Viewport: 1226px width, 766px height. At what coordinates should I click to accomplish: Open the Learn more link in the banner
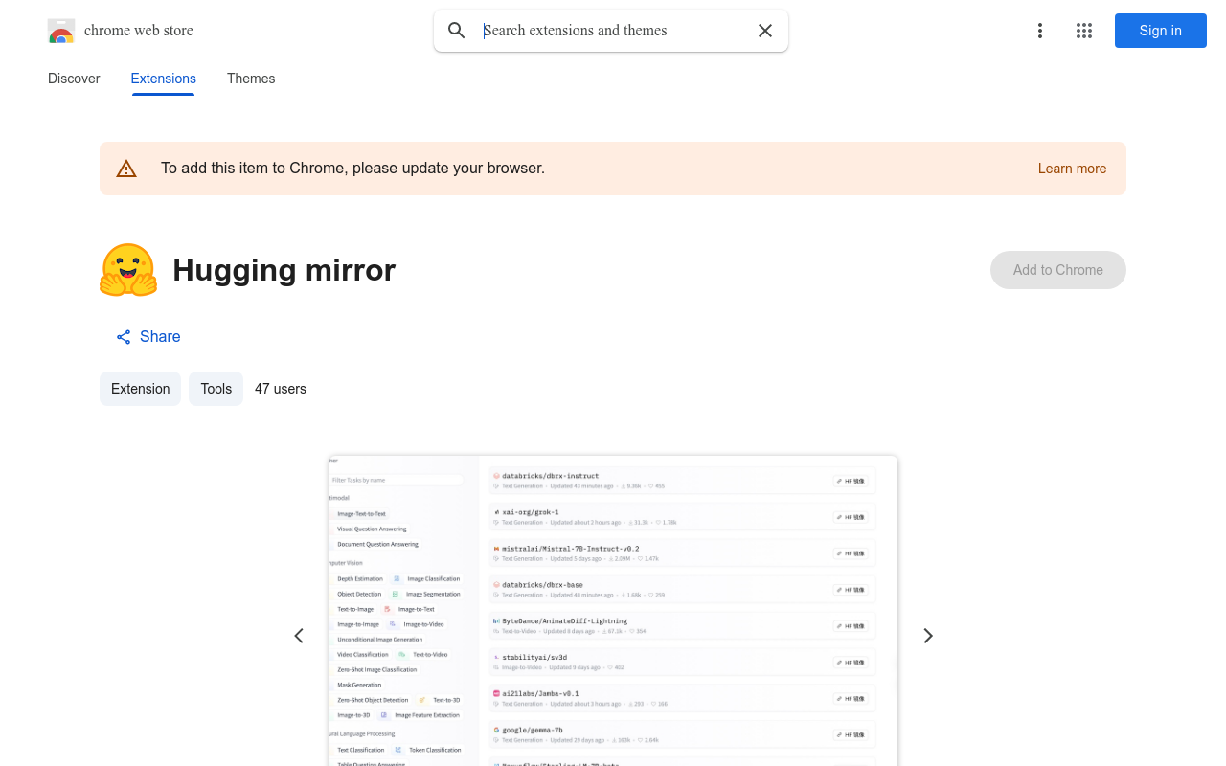click(x=1072, y=169)
